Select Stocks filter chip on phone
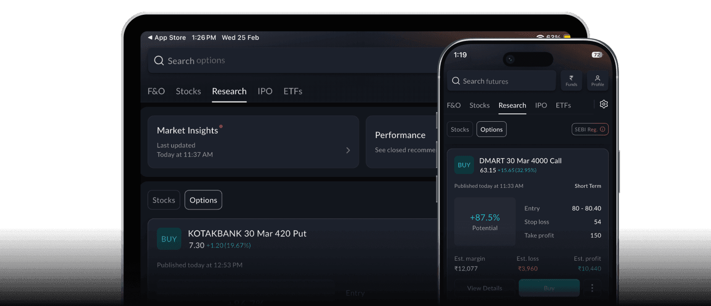The image size is (711, 306). tap(460, 130)
